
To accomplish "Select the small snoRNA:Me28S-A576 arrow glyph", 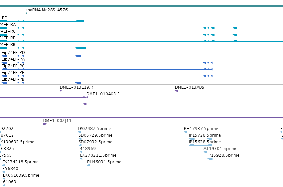I will point(27,13).
